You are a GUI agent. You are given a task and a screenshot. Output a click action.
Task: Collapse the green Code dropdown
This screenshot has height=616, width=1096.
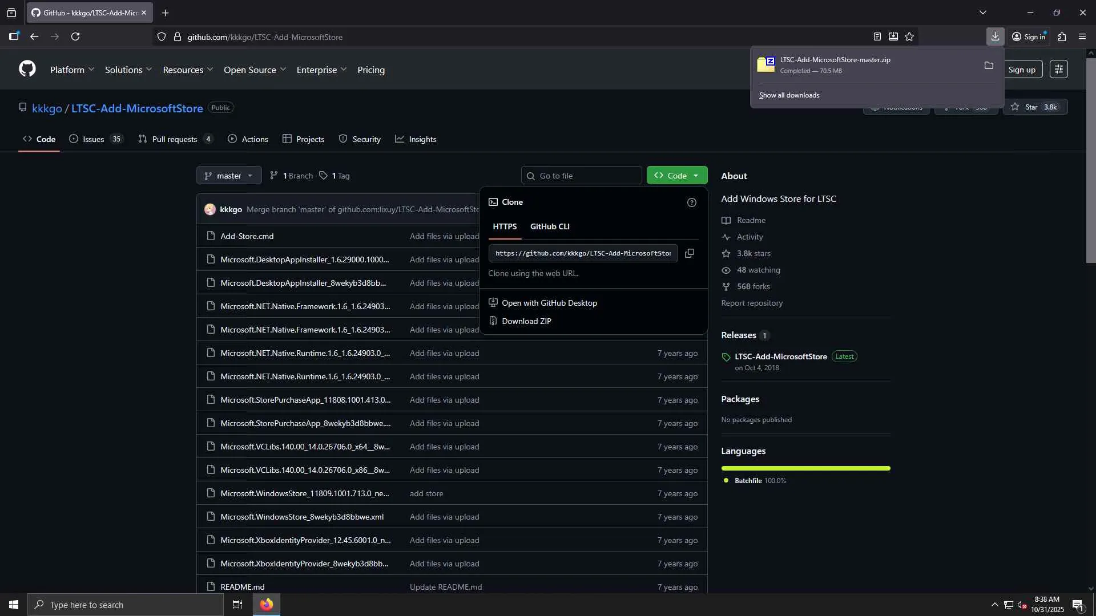point(676,176)
